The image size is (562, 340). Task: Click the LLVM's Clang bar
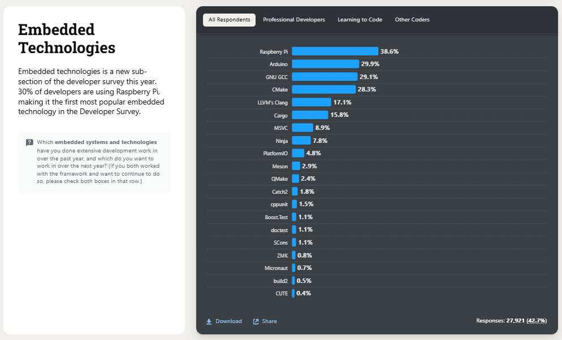(x=311, y=102)
